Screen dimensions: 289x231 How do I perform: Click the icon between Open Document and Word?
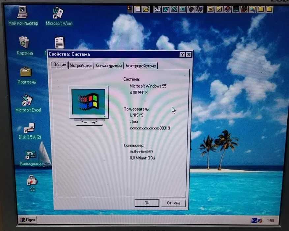pyautogui.click(x=157, y=9)
